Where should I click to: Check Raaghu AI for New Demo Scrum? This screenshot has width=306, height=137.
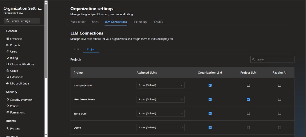(279, 99)
